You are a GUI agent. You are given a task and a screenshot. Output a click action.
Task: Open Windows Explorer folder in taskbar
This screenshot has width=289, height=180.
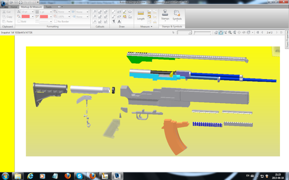point(18,176)
